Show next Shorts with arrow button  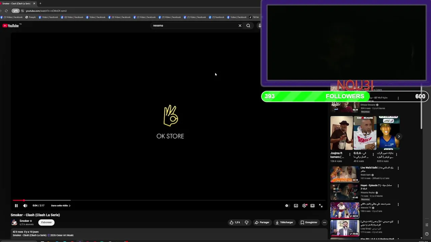399,136
